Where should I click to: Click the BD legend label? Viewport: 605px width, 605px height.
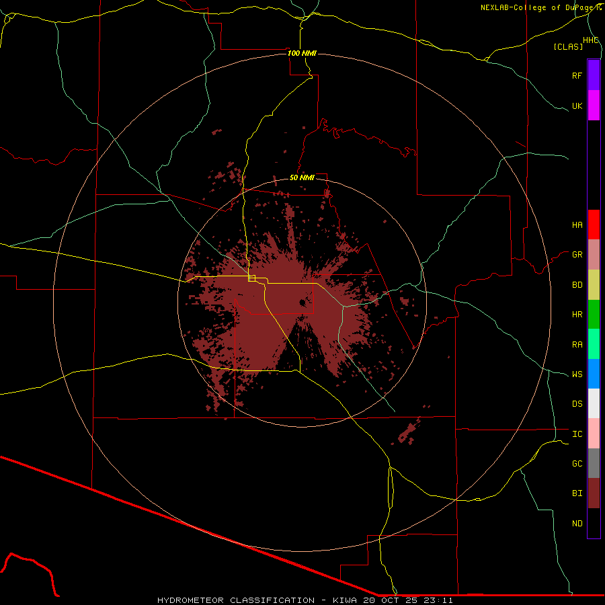coord(577,285)
